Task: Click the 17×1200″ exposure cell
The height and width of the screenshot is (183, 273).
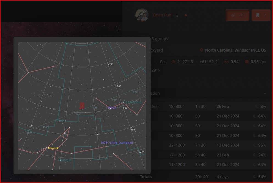Action: click(x=178, y=155)
